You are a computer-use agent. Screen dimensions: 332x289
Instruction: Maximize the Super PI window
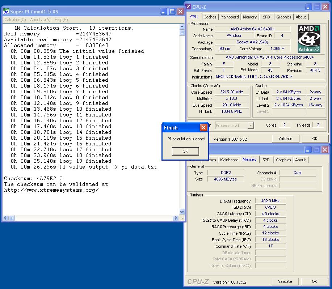coord(172,12)
